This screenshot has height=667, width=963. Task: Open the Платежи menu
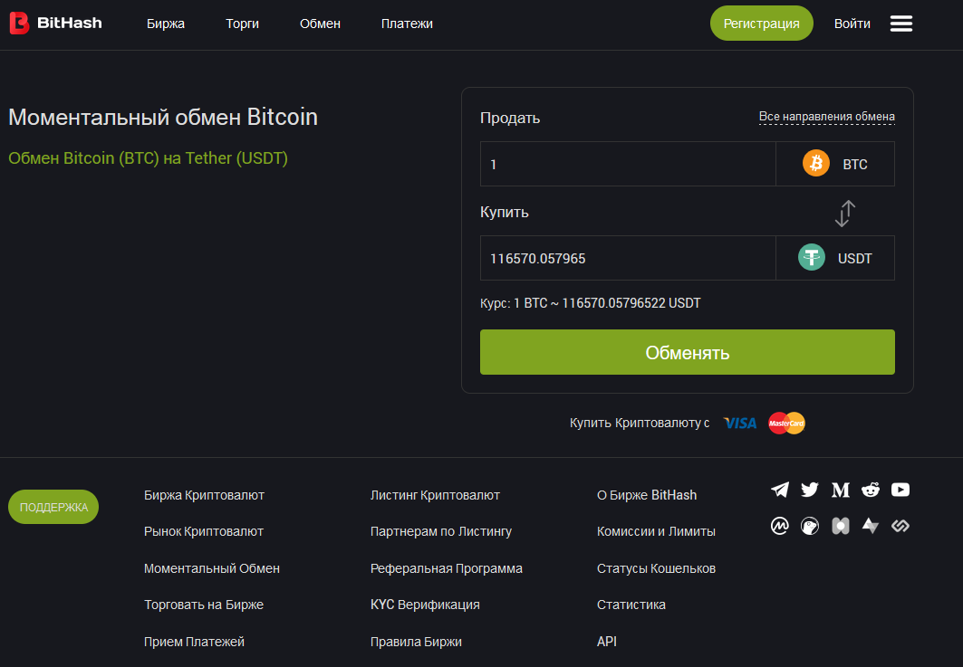[407, 24]
